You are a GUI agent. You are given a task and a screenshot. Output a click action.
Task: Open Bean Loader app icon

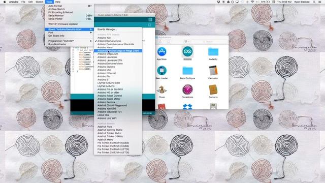click(161, 70)
